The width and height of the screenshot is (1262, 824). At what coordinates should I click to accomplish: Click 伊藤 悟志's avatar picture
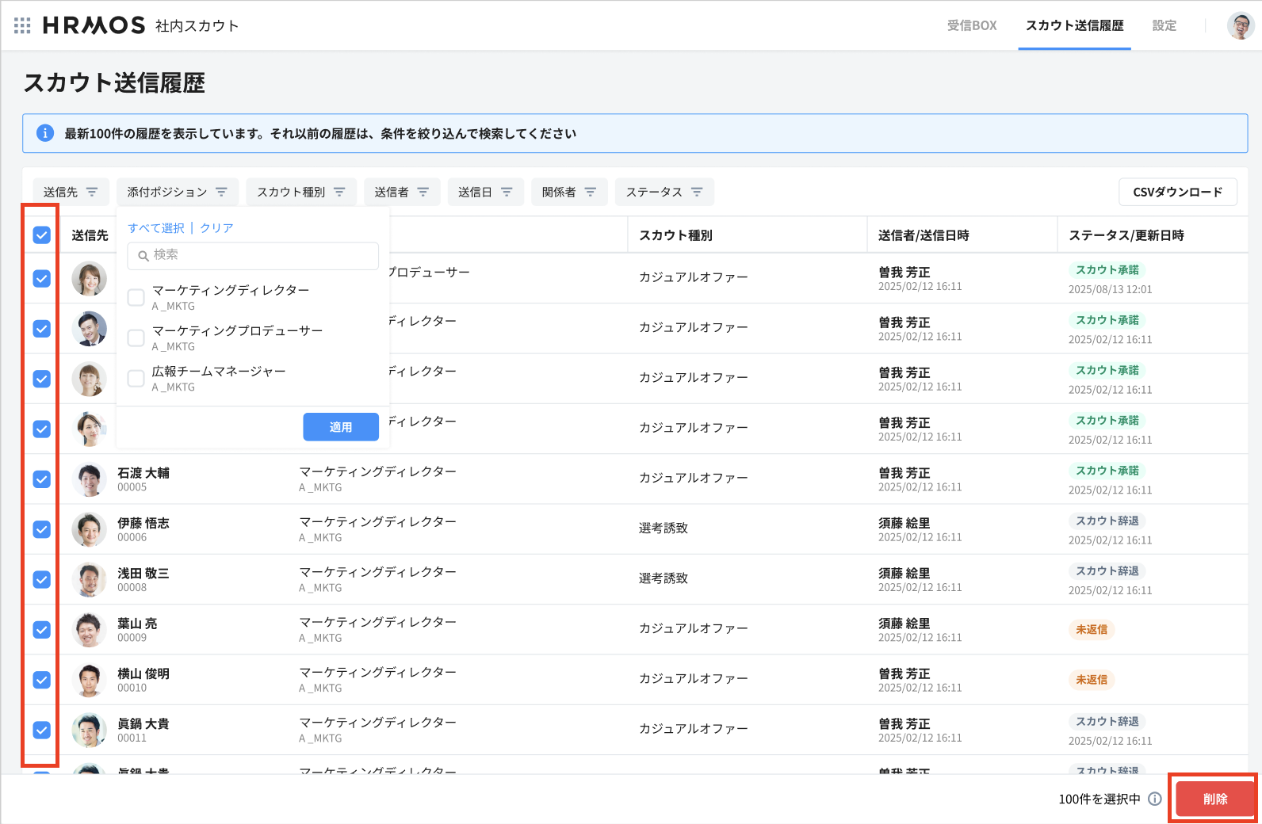coord(89,529)
